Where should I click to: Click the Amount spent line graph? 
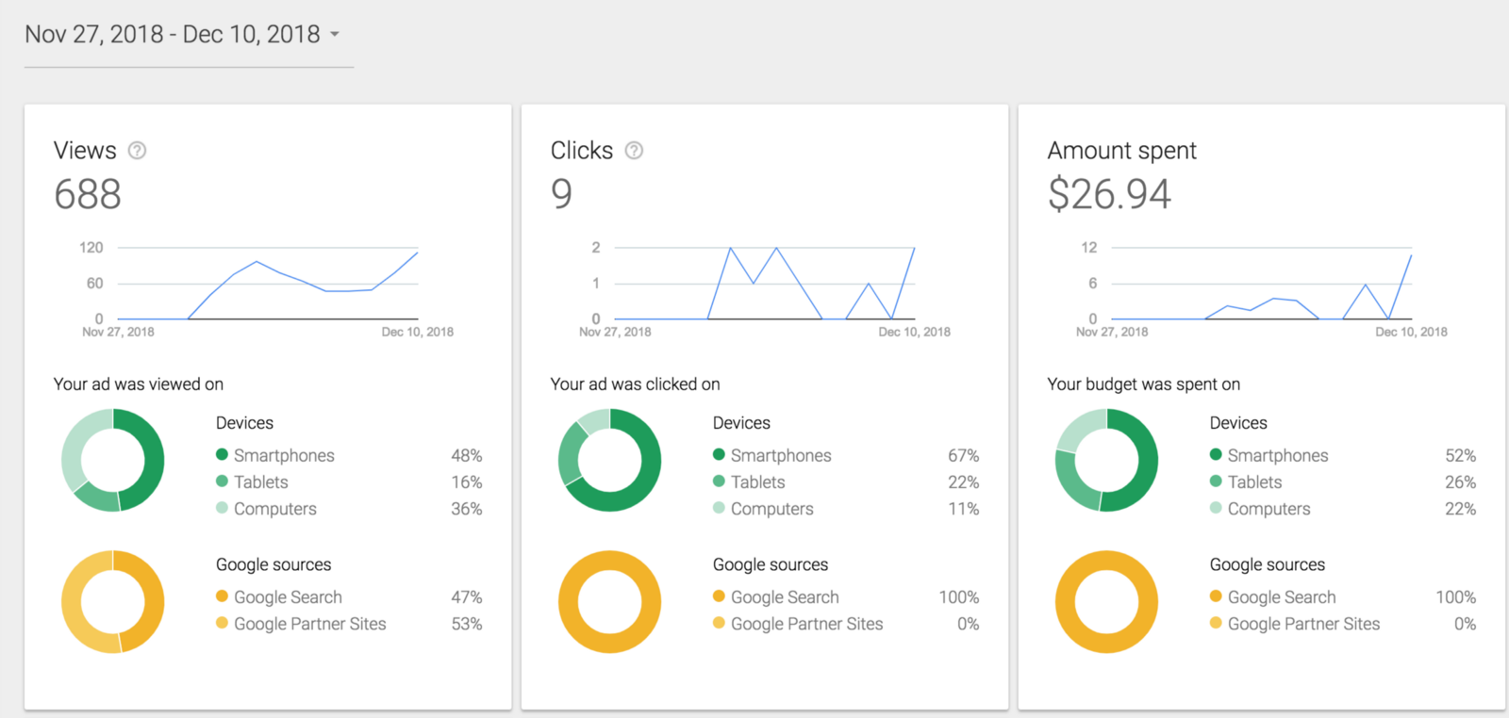coord(1261,284)
